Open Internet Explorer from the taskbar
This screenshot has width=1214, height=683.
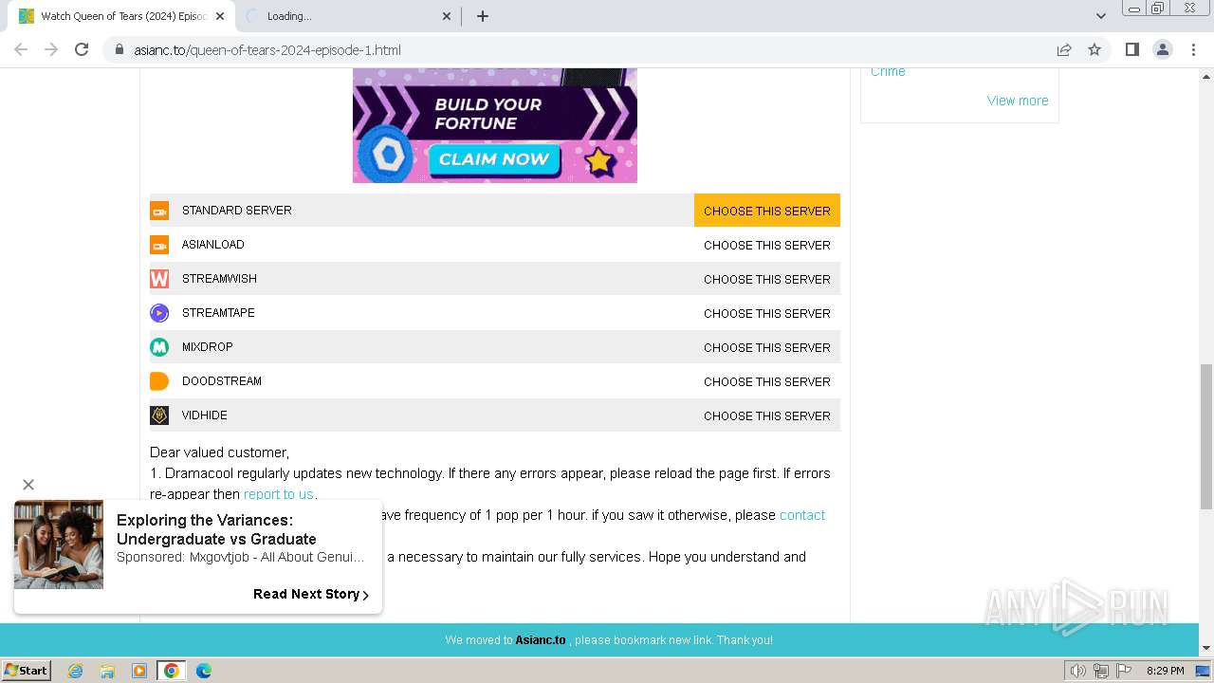coord(76,671)
